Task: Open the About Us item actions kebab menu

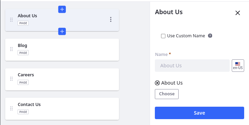Action: coord(111,19)
